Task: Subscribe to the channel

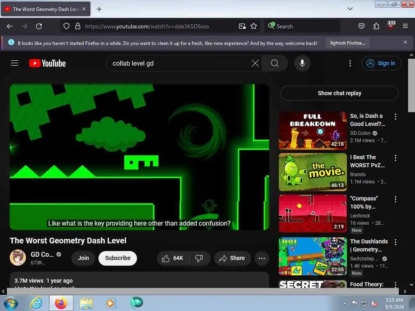Action: pyautogui.click(x=118, y=258)
